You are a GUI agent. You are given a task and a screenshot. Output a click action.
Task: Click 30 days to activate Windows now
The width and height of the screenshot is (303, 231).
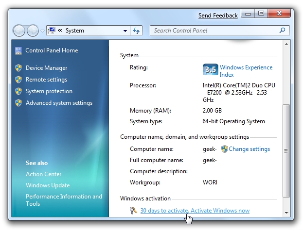[x=195, y=211]
